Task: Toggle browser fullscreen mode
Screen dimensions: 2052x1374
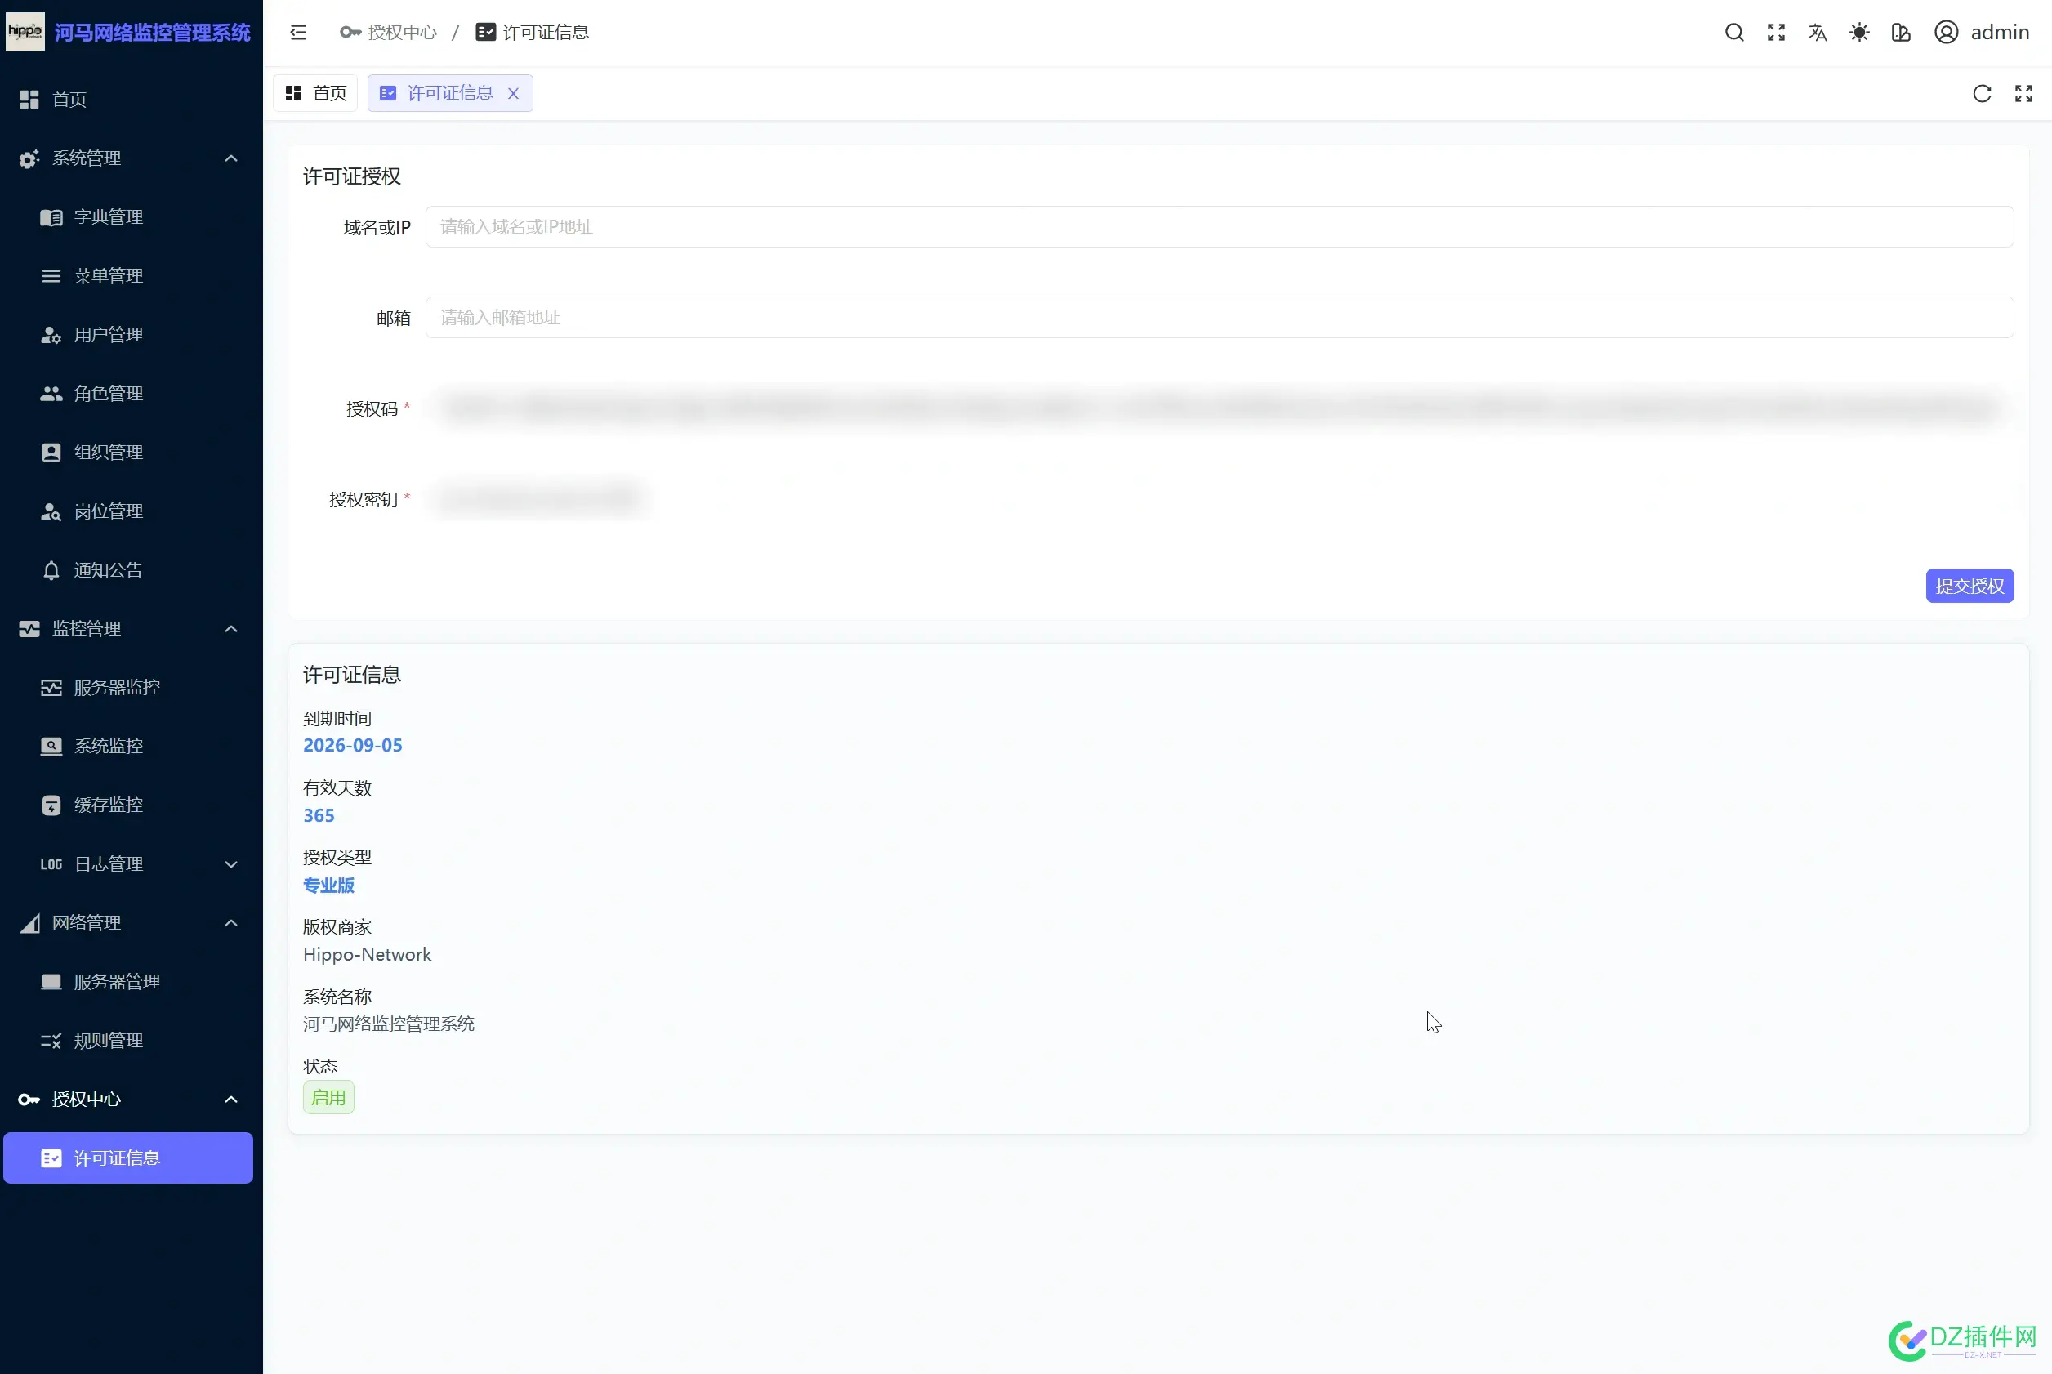Action: coord(1776,32)
